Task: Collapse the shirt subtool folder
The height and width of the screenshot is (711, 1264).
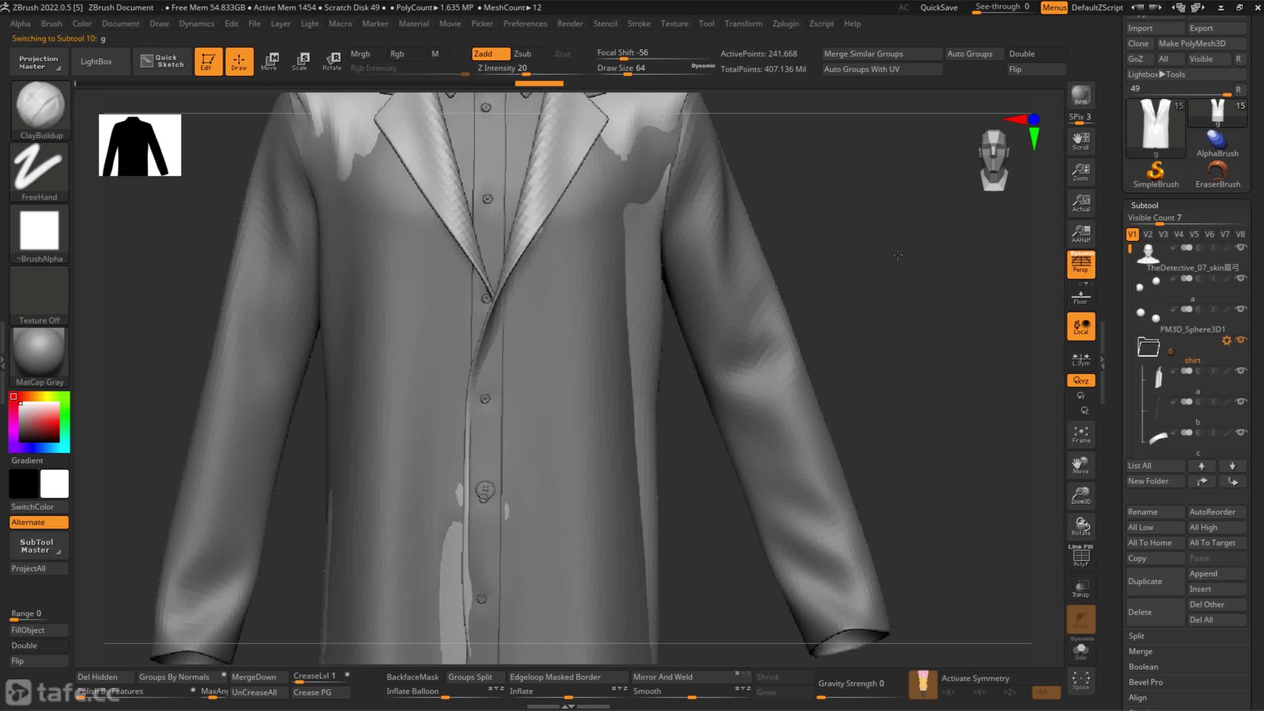Action: click(x=1148, y=347)
